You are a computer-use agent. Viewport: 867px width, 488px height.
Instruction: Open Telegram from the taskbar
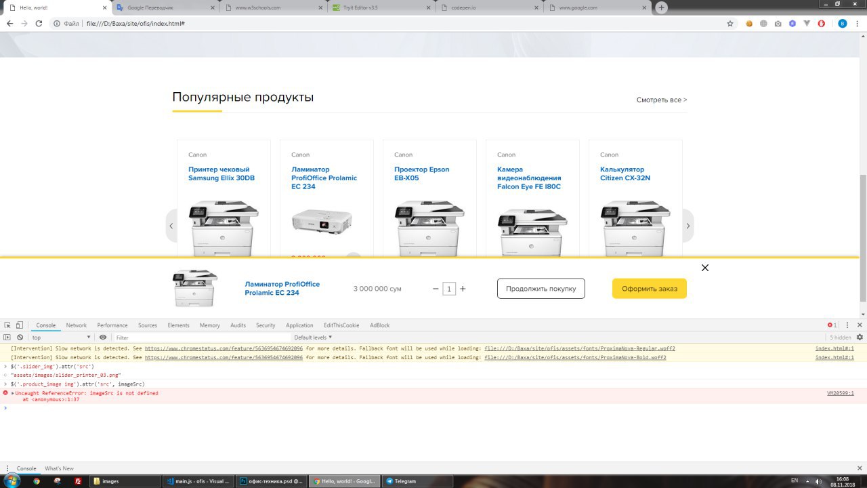pos(416,481)
